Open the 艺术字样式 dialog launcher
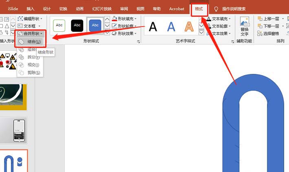Image resolution: width=289 pixels, height=172 pixels. pos(233,42)
